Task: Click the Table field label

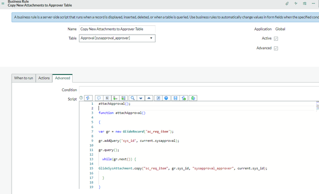Action: tap(73, 38)
